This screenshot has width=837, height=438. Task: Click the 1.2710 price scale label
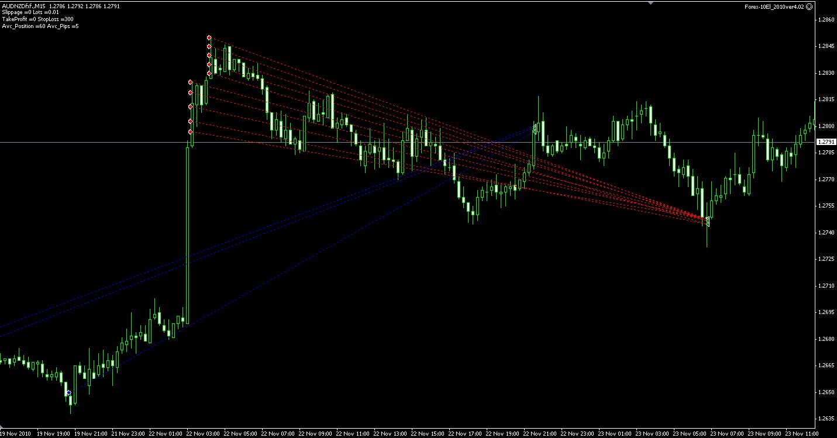pyautogui.click(x=826, y=286)
